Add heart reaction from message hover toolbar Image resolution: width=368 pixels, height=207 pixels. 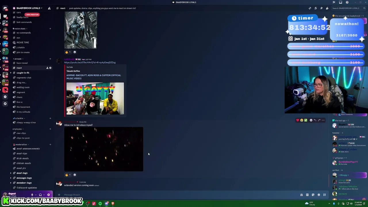point(298,120)
